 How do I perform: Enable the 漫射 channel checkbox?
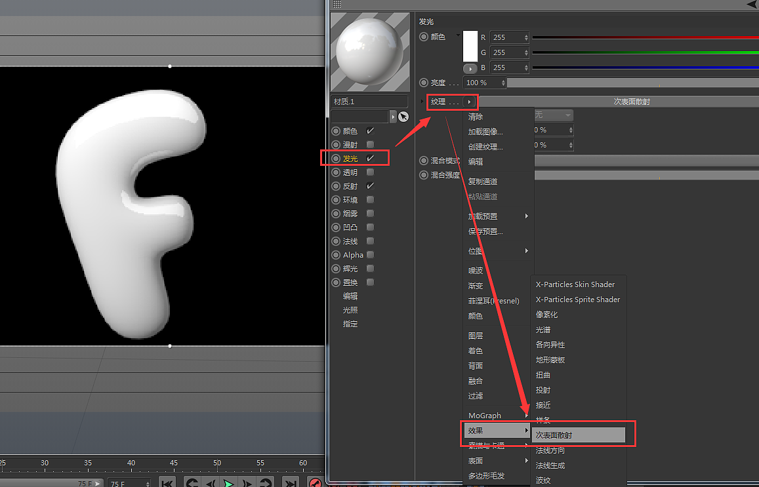pos(370,145)
